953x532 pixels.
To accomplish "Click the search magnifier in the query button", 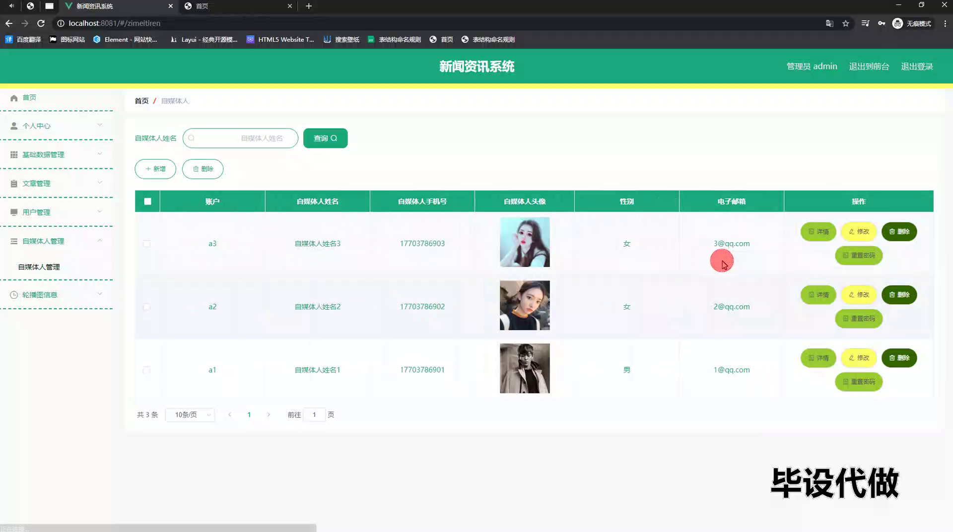I will pyautogui.click(x=334, y=138).
